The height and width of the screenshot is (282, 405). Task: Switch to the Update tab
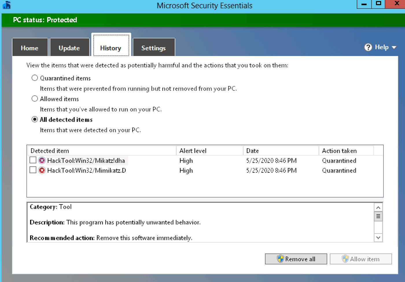[69, 47]
